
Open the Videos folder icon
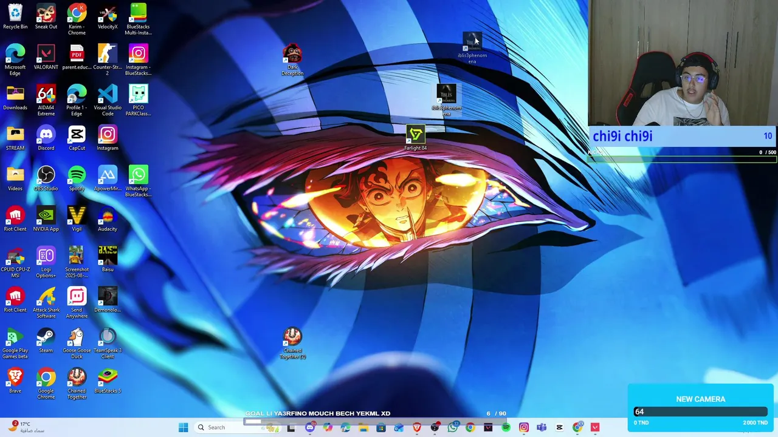[x=15, y=179]
